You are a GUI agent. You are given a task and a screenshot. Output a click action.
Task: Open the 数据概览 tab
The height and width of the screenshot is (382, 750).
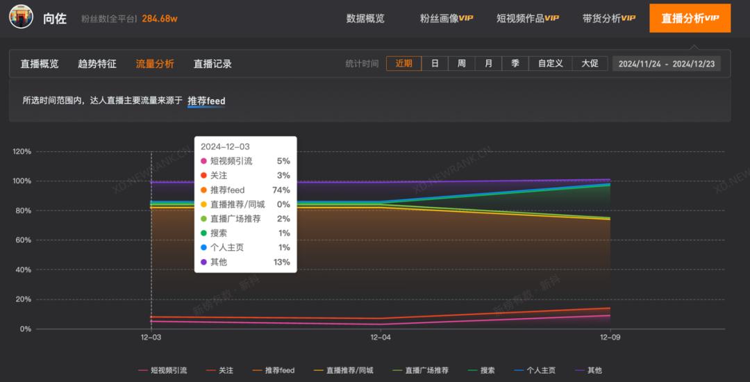[365, 19]
